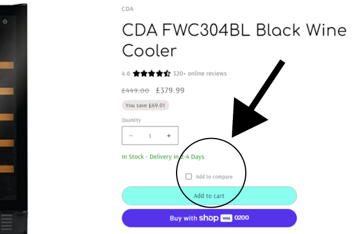Click the You save £69.01 badge
Viewport: 352px width, 234px height.
coord(145,105)
